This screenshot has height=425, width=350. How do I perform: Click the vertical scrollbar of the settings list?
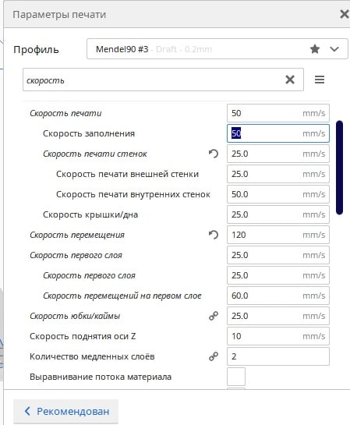(339, 168)
